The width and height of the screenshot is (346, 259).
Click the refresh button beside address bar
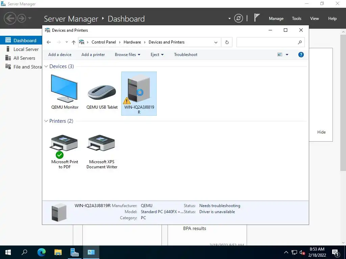[227, 42]
